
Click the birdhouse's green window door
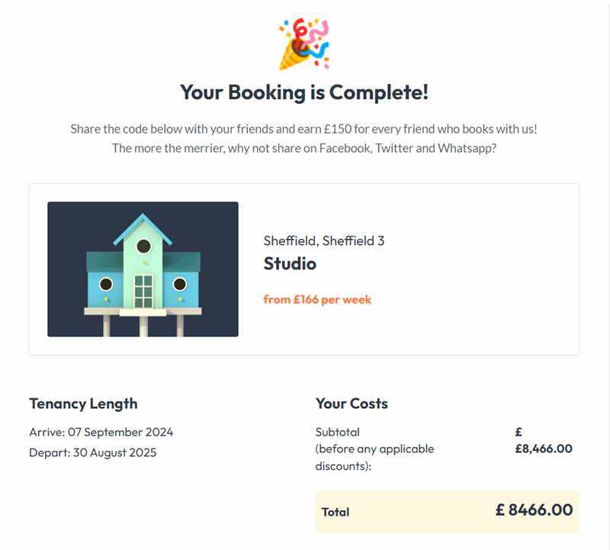tap(143, 291)
